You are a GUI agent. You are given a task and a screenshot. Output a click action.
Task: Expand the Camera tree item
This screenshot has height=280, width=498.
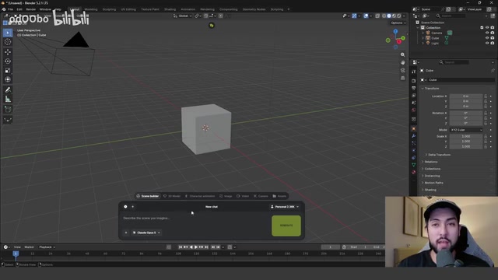[423, 33]
